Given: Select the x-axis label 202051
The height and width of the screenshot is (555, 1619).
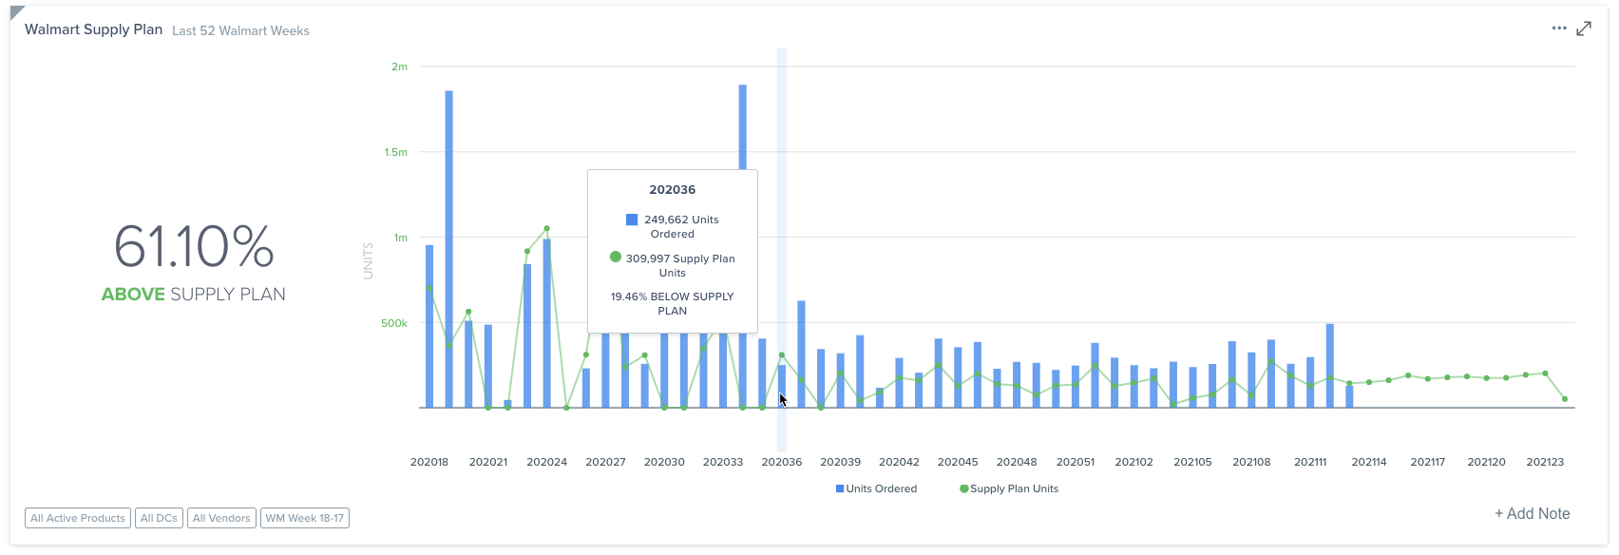Looking at the screenshot, I should tap(1076, 462).
